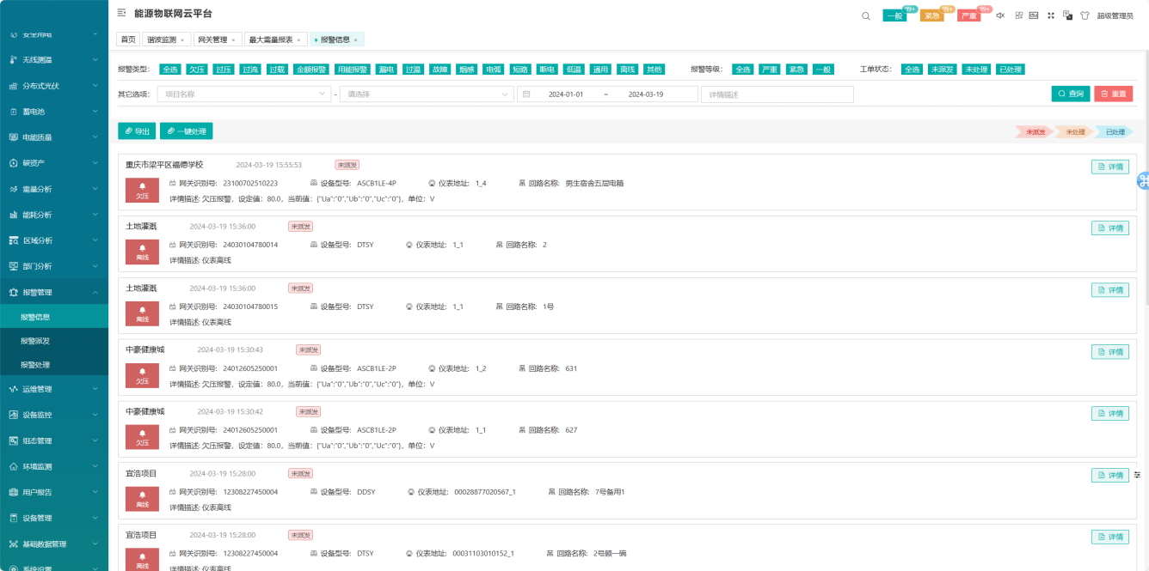Image resolution: width=1149 pixels, height=571 pixels.
Task: Toggle the alarm sound mute icon
Action: click(1000, 15)
